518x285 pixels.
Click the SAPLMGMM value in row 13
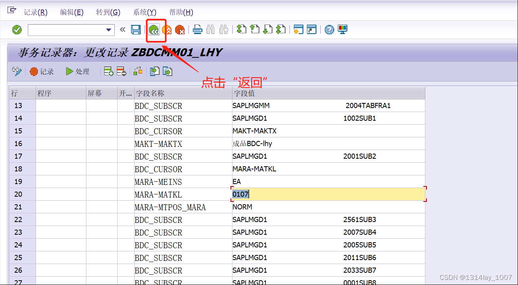click(x=251, y=106)
